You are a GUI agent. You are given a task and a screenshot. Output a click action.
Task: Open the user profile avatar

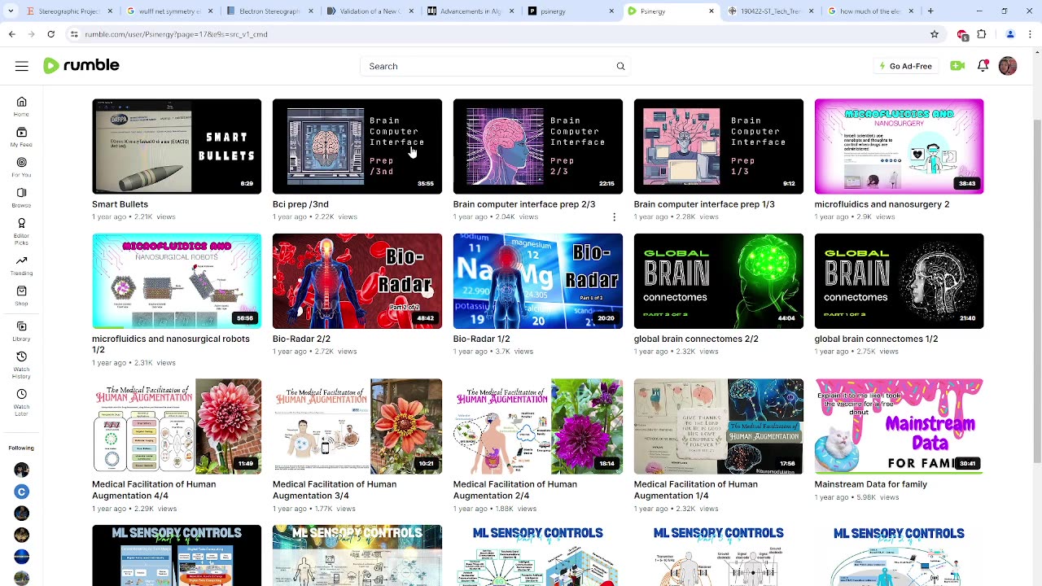pyautogui.click(x=1008, y=66)
